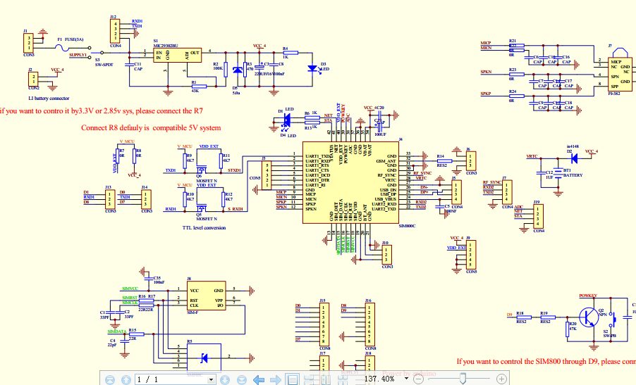Click the 'F1 FUSE(3A)' label
The width and height of the screenshot is (636, 385).
point(71,39)
